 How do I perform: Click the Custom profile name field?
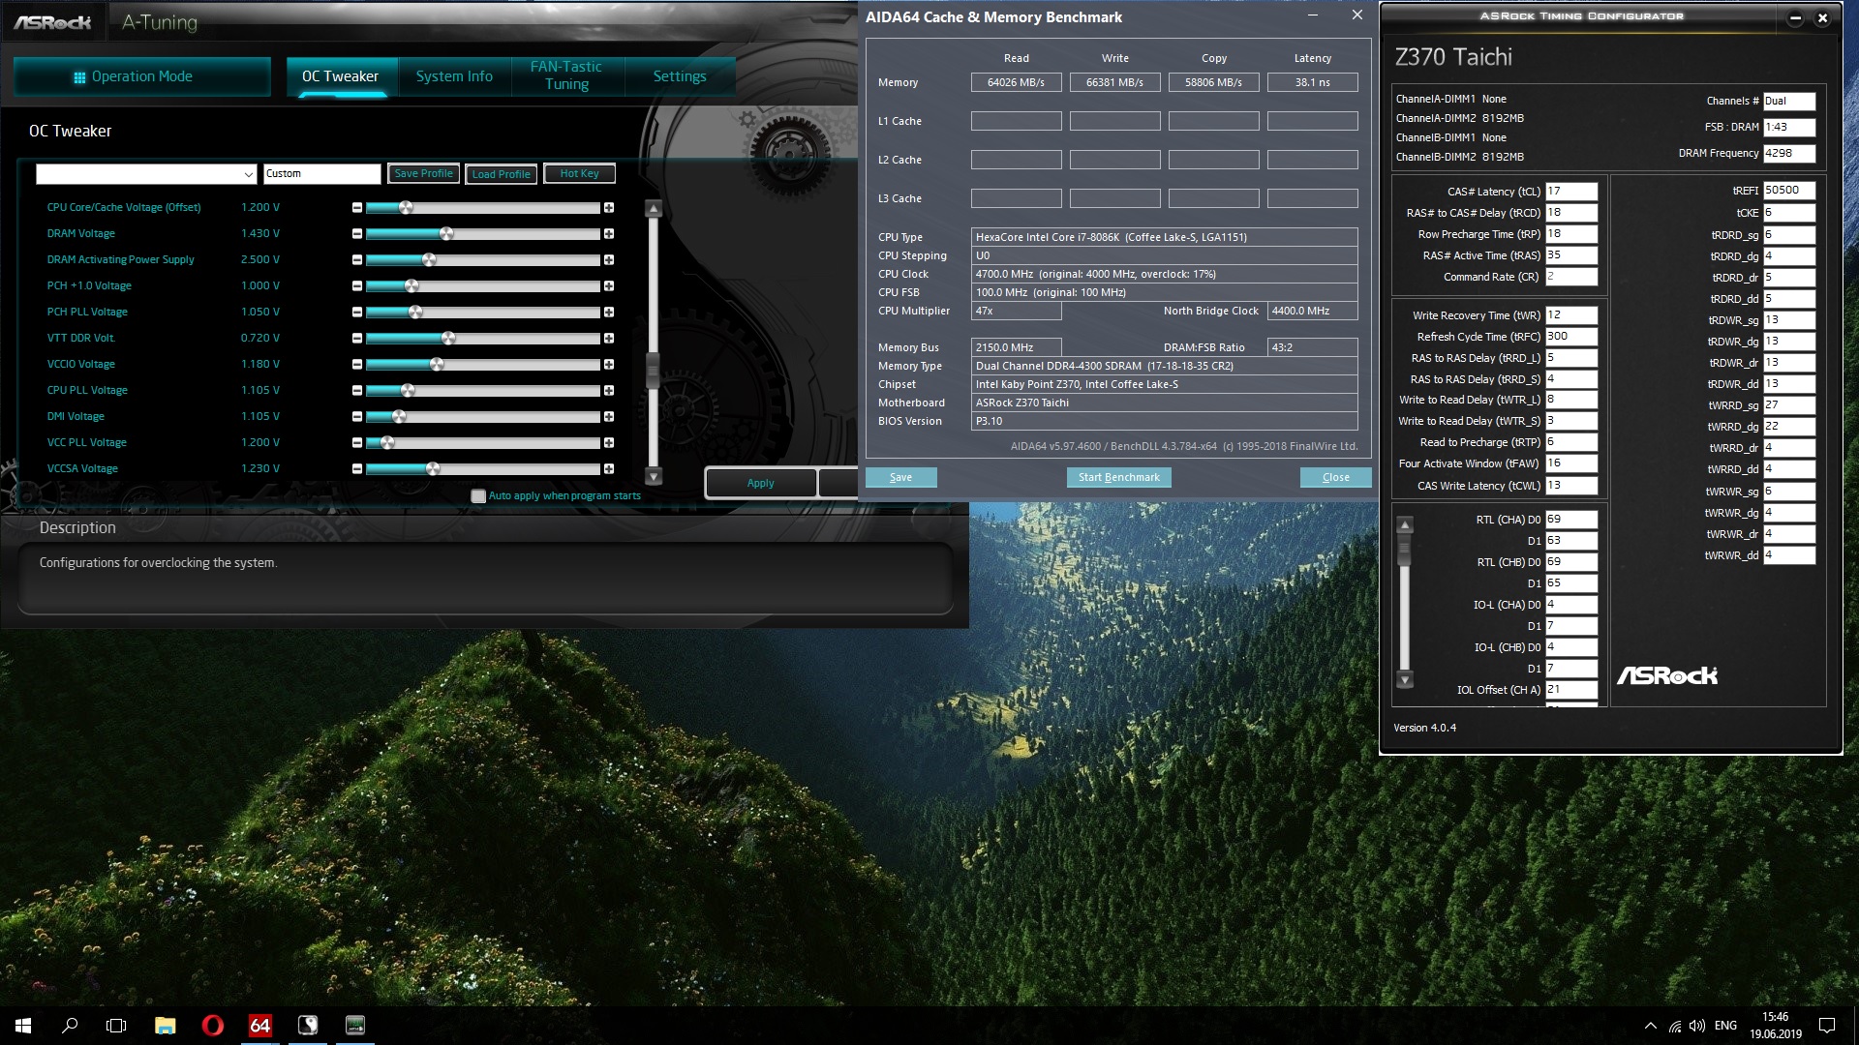(321, 174)
